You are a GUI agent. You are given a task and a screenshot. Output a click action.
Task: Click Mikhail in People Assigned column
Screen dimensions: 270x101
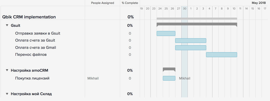pyautogui.click(x=93, y=78)
